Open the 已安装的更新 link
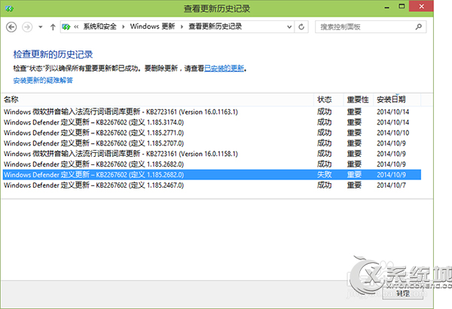 [224, 69]
